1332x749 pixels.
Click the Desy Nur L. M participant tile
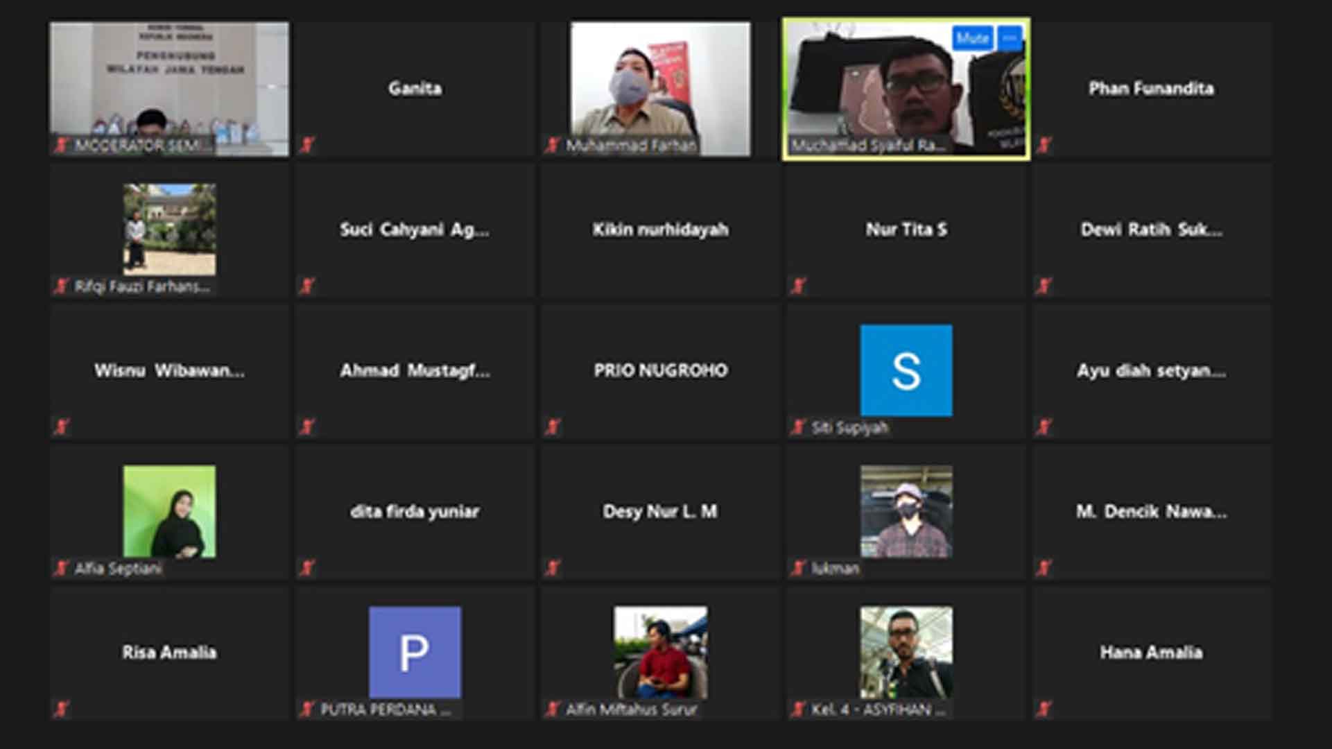point(660,512)
